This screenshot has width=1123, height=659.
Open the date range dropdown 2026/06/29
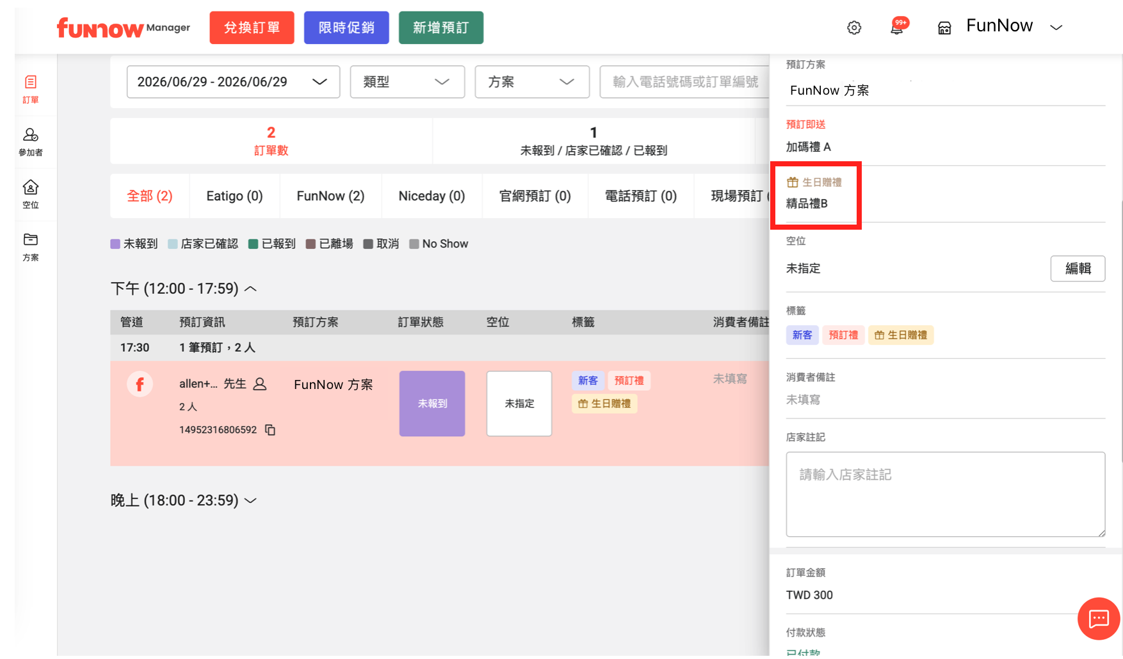coord(233,82)
